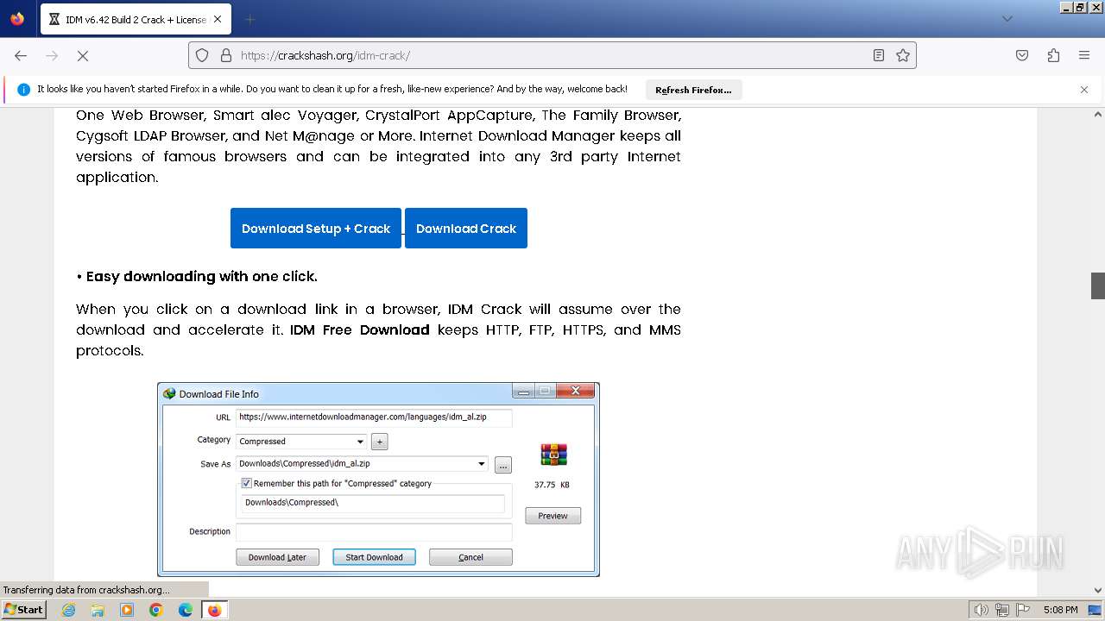The image size is (1105, 621).
Task: Open the Save to Pocket icon
Action: 1022,55
